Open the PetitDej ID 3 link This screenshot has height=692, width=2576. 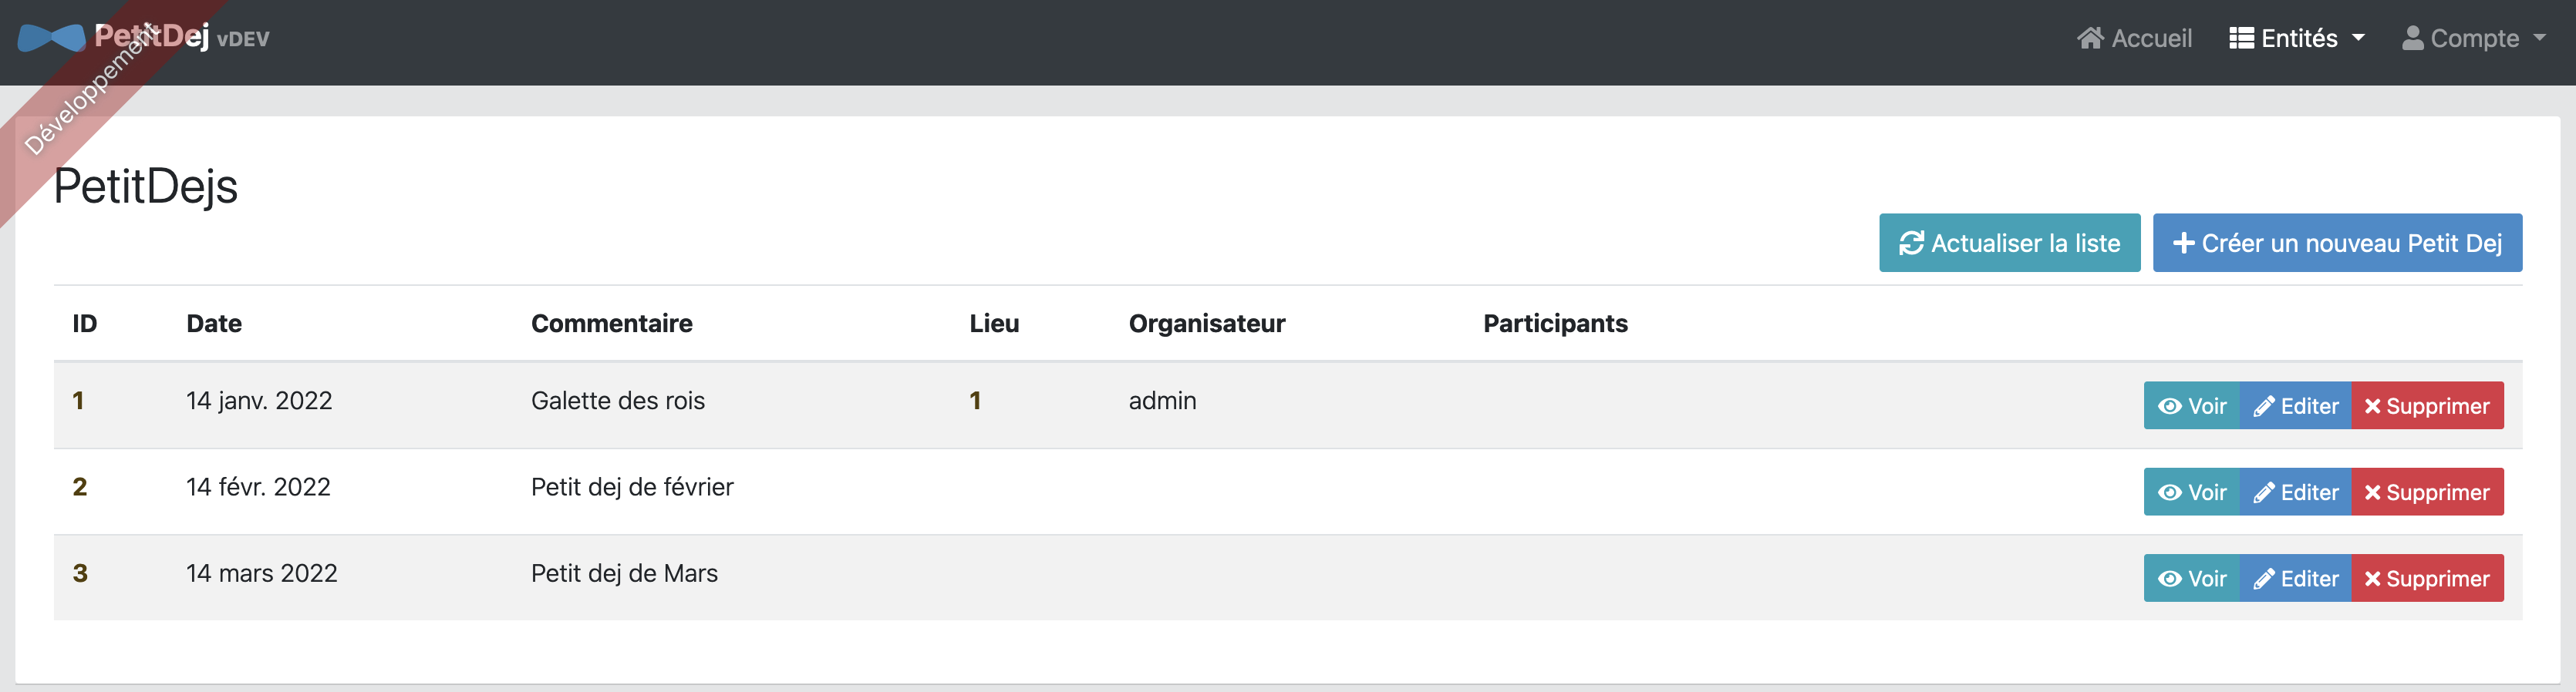[80, 574]
